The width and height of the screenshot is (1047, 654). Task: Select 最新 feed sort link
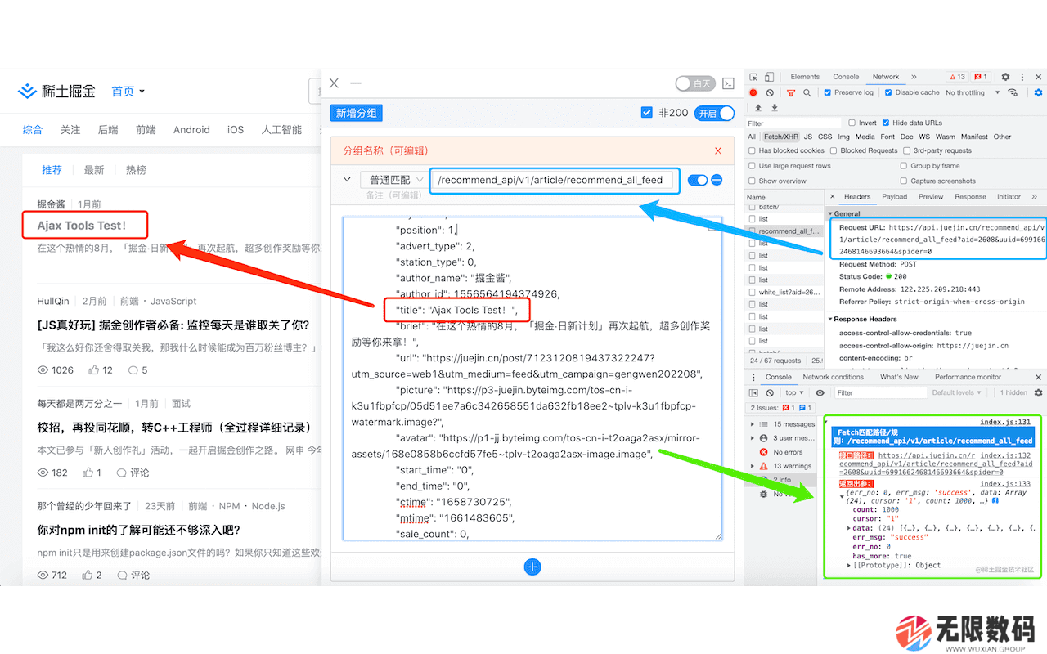point(94,170)
